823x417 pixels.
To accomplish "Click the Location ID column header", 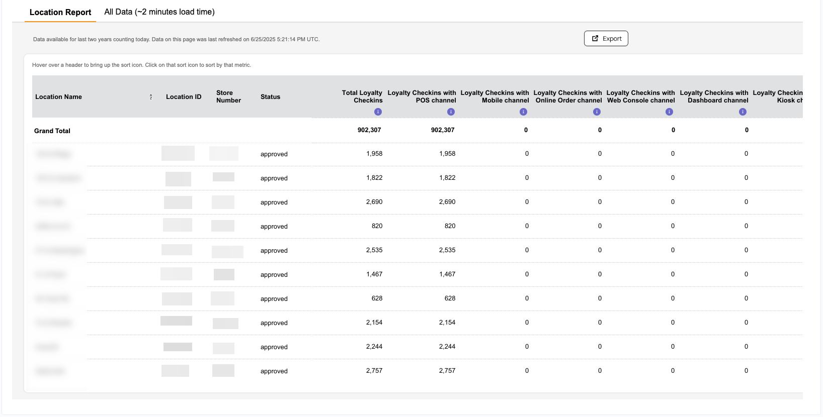I will (184, 96).
